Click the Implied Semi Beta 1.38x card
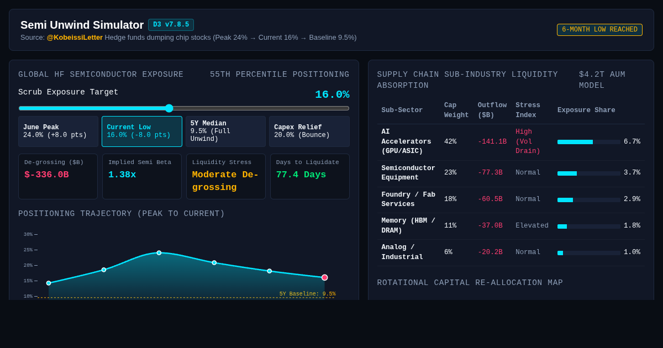This screenshot has height=348, width=663. pos(142,176)
